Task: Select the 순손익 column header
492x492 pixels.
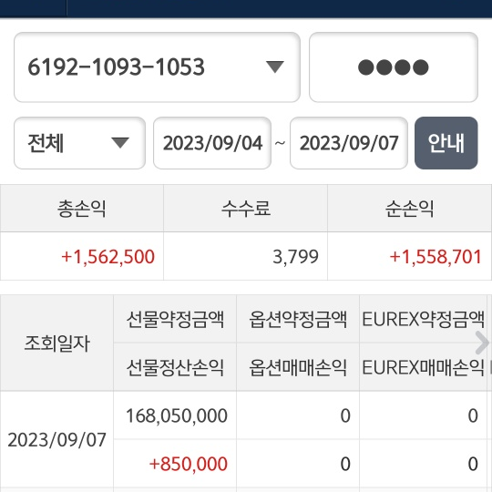Action: coord(409,209)
